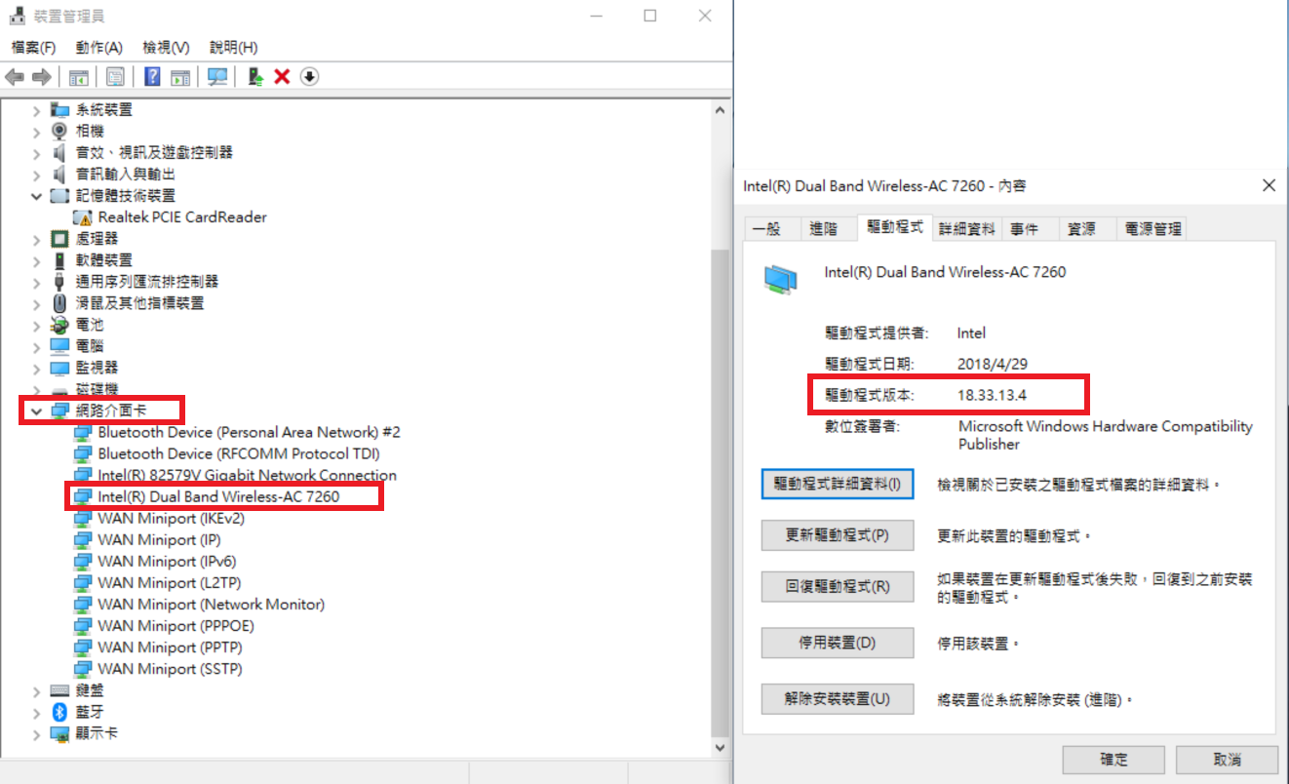Click the 回復驅動程式(R) button

coord(838,587)
